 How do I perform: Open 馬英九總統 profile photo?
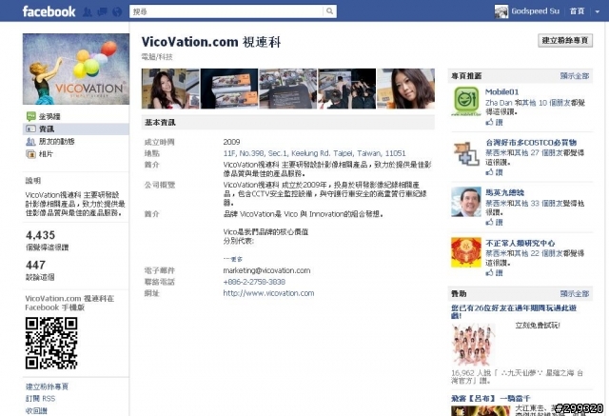(x=466, y=202)
